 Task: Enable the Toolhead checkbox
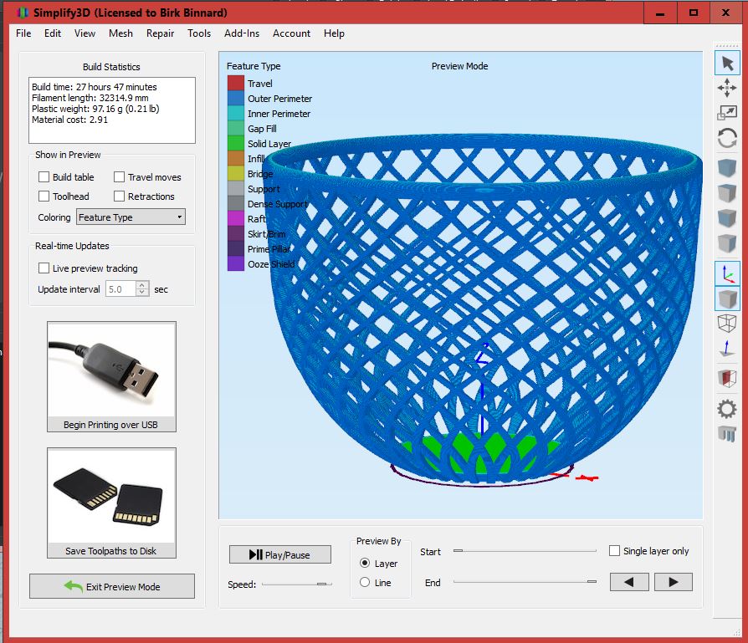point(44,196)
